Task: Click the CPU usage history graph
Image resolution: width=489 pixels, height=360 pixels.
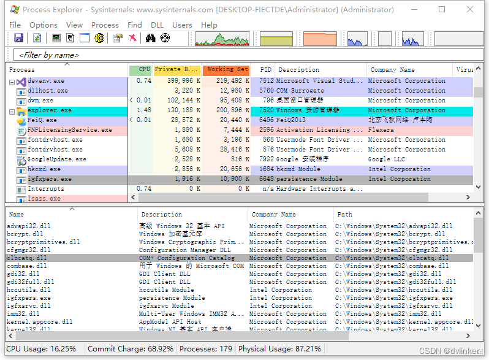Action: pyautogui.click(x=222, y=39)
